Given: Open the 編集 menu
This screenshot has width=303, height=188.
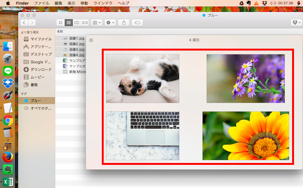Looking at the screenshot, I should (58, 3).
